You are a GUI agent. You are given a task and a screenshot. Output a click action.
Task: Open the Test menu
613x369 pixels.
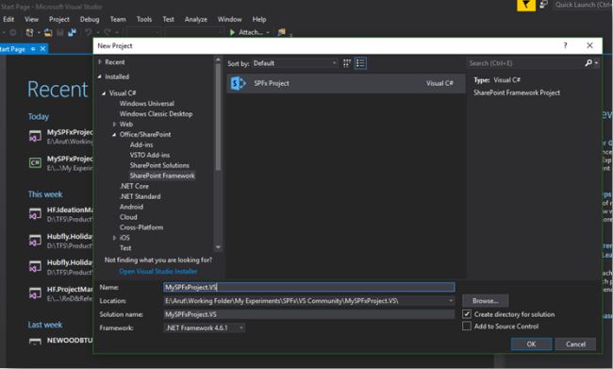[x=168, y=19]
